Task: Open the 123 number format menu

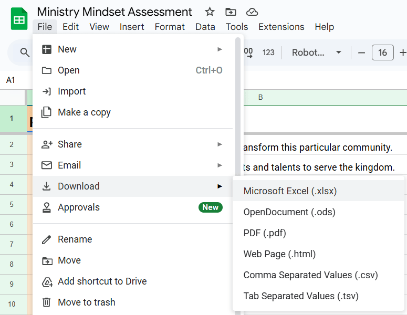Action: click(x=268, y=52)
